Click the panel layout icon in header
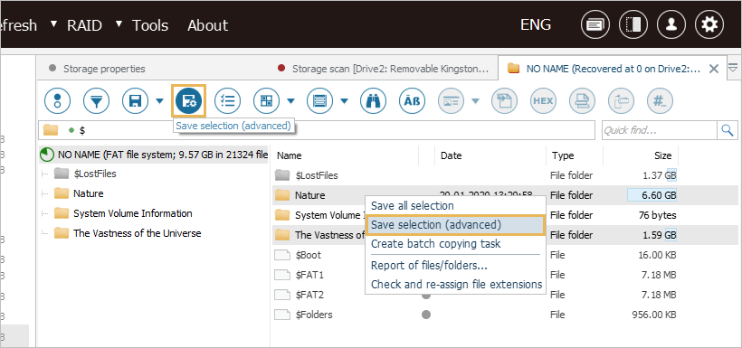The height and width of the screenshot is (348, 742). pyautogui.click(x=633, y=24)
